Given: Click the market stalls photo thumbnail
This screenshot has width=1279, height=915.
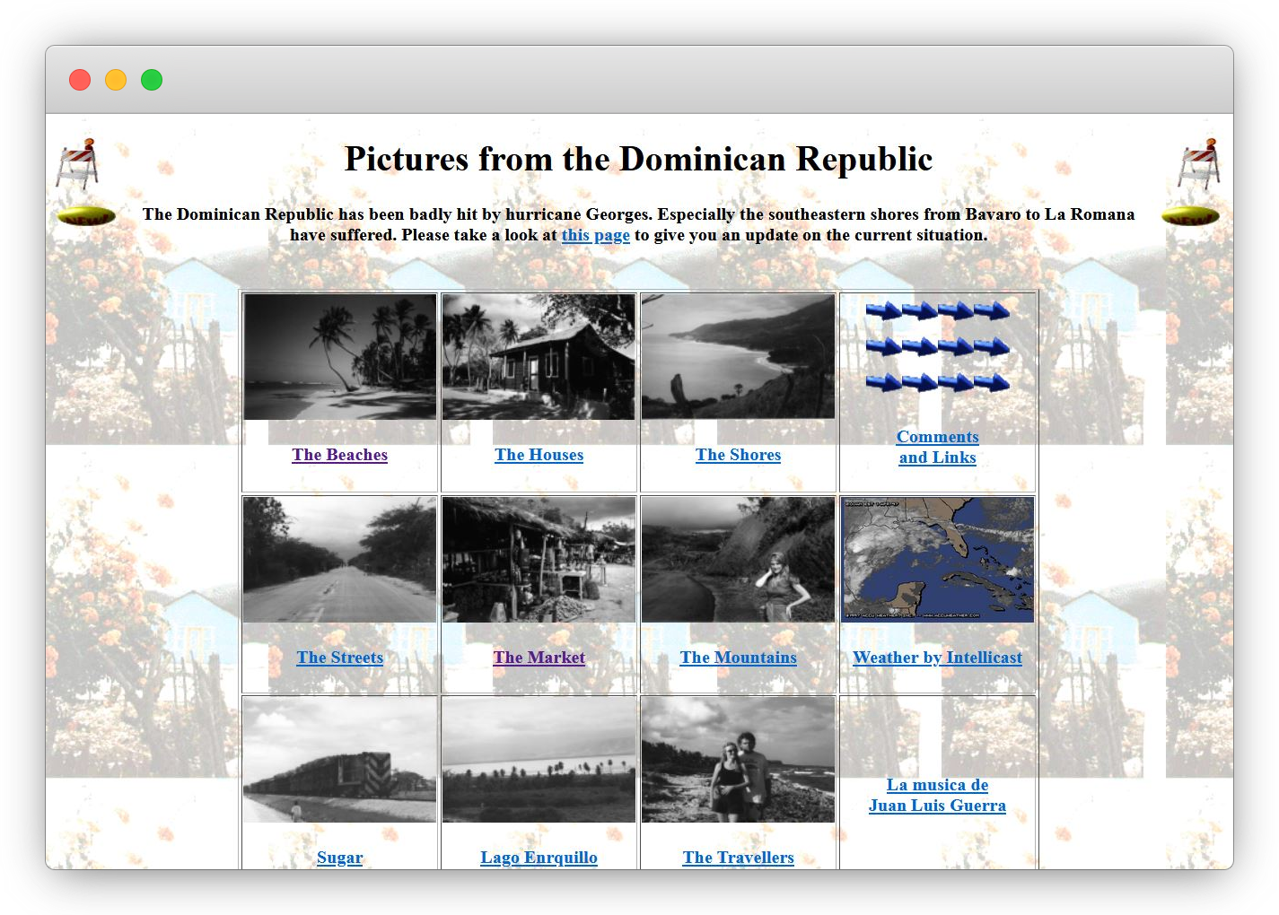Looking at the screenshot, I should [x=539, y=560].
